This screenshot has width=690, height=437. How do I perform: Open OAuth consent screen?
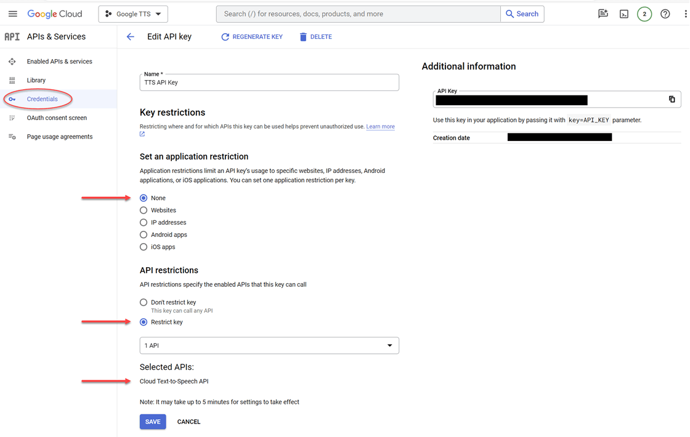click(x=57, y=118)
